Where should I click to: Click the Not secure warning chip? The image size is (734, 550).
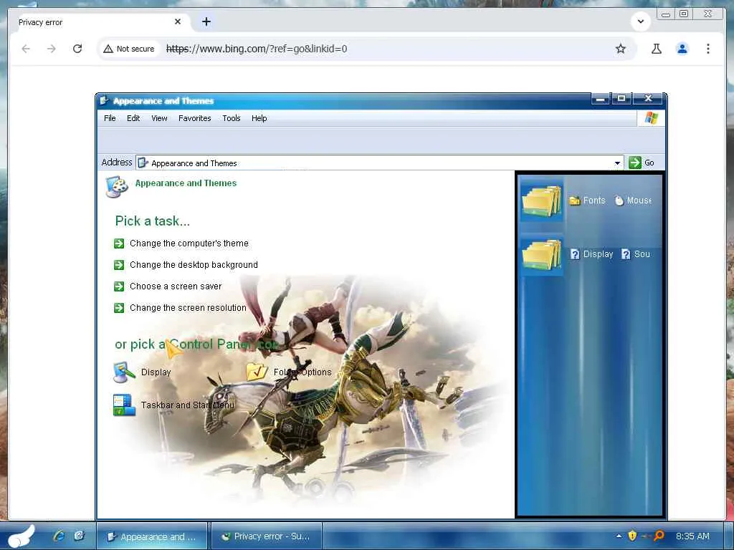[x=129, y=49]
